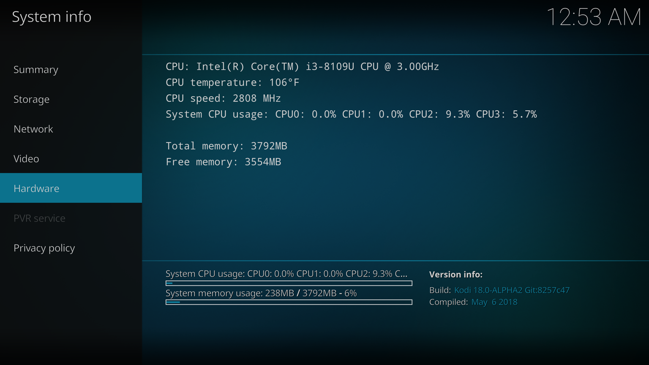Click the Intel Core i3-8109U CPU line

302,67
